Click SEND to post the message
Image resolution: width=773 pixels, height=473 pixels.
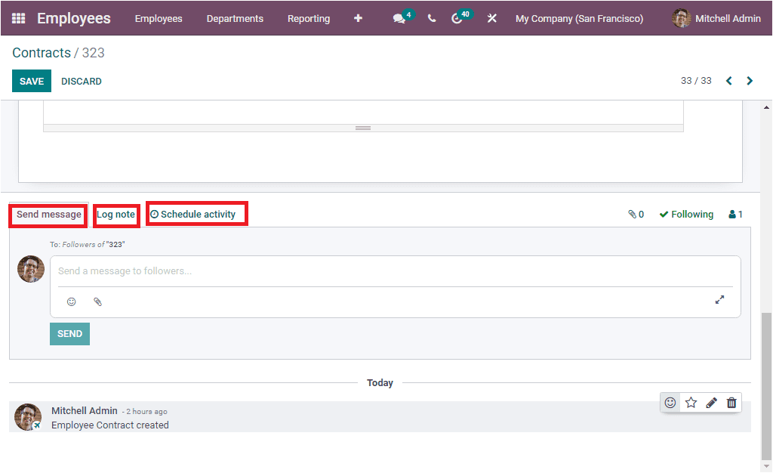click(69, 333)
